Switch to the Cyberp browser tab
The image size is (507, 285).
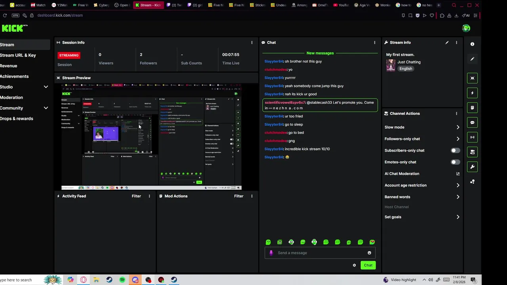pyautogui.click(x=101, y=5)
